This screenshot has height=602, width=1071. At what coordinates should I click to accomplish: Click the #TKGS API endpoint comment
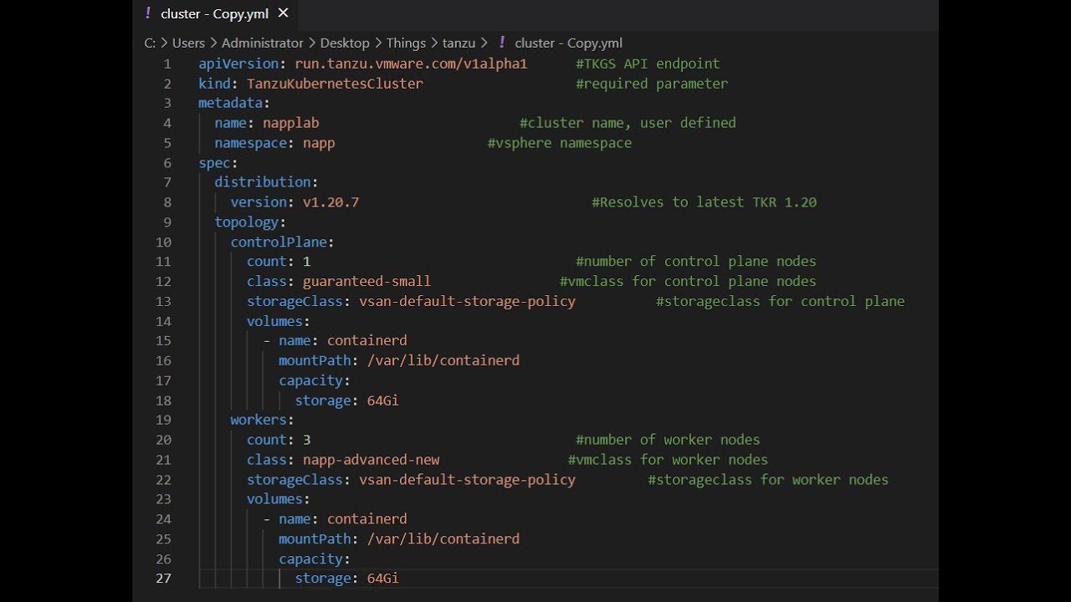pyautogui.click(x=648, y=64)
